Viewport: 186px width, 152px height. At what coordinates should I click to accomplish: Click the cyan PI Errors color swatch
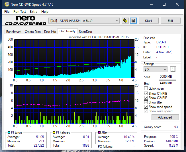pyautogui.click(x=9, y=132)
